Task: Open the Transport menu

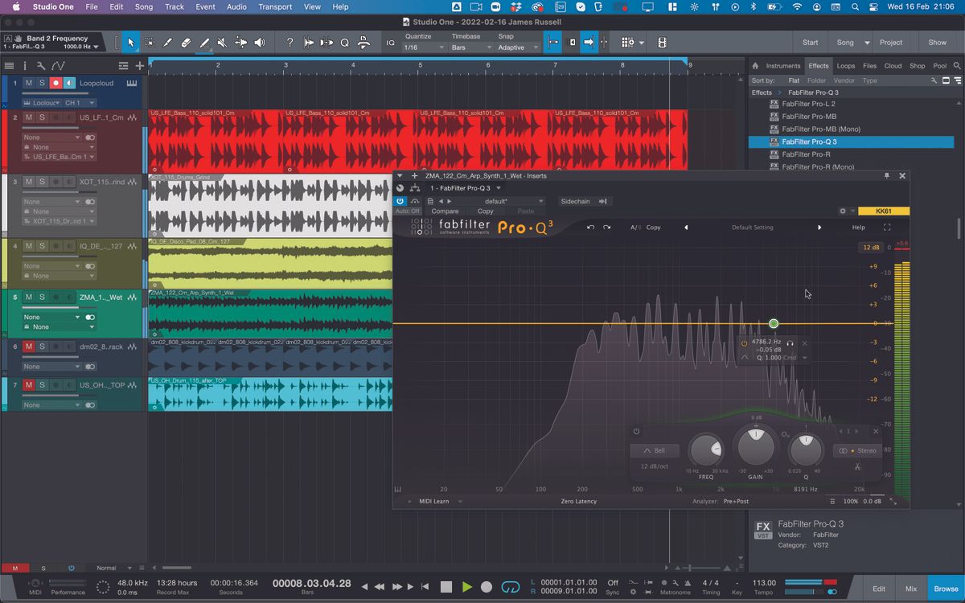Action: coord(275,6)
